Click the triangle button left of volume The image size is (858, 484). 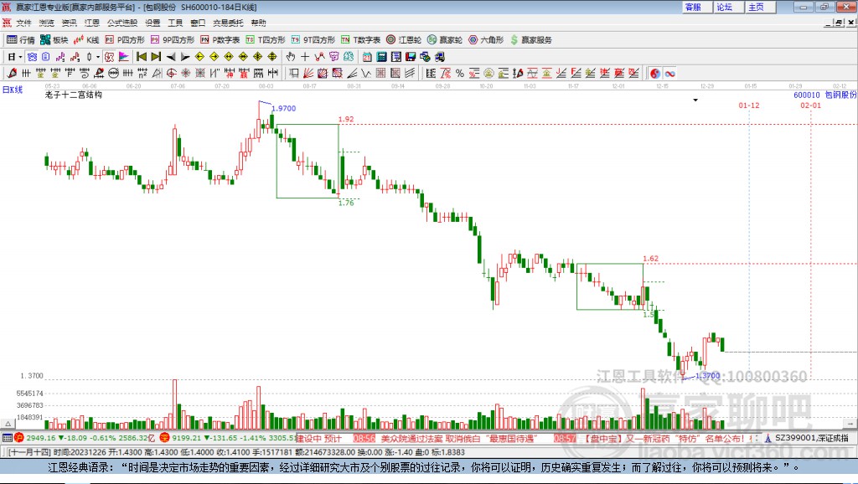pyautogui.click(x=8, y=424)
